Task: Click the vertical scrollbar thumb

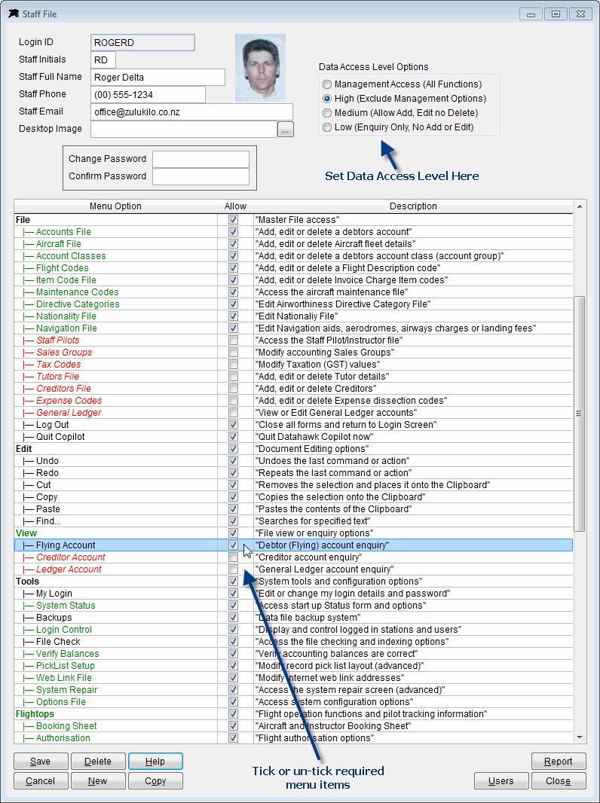Action: pyautogui.click(x=580, y=414)
